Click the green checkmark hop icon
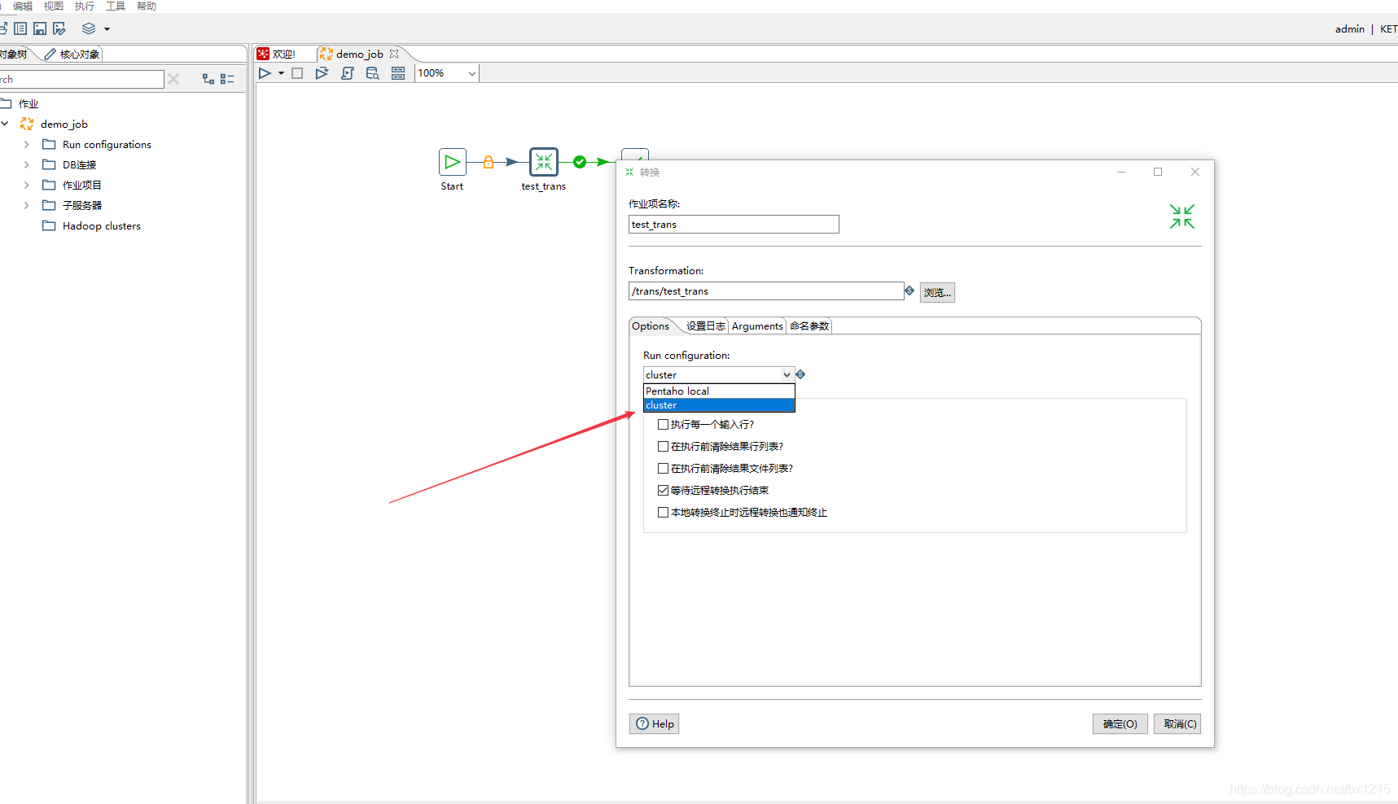 click(580, 162)
